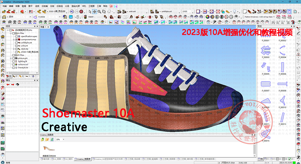Click the 0.920 value input field
The height and width of the screenshot is (164, 301).
tap(187, 12)
